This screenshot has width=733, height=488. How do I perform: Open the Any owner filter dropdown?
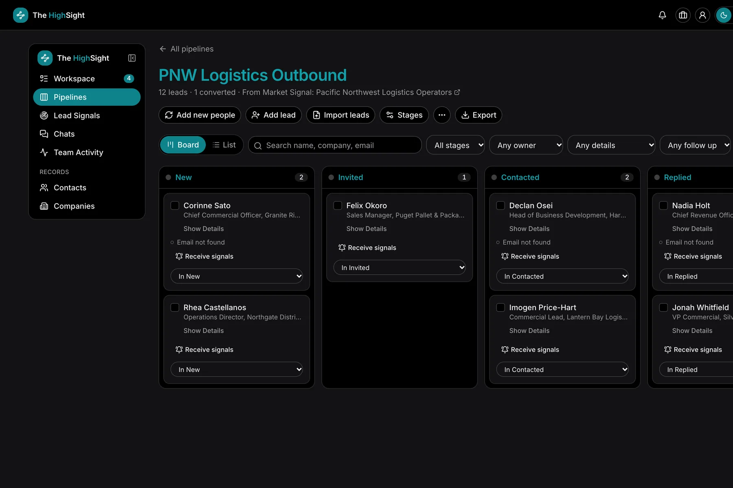pos(526,145)
